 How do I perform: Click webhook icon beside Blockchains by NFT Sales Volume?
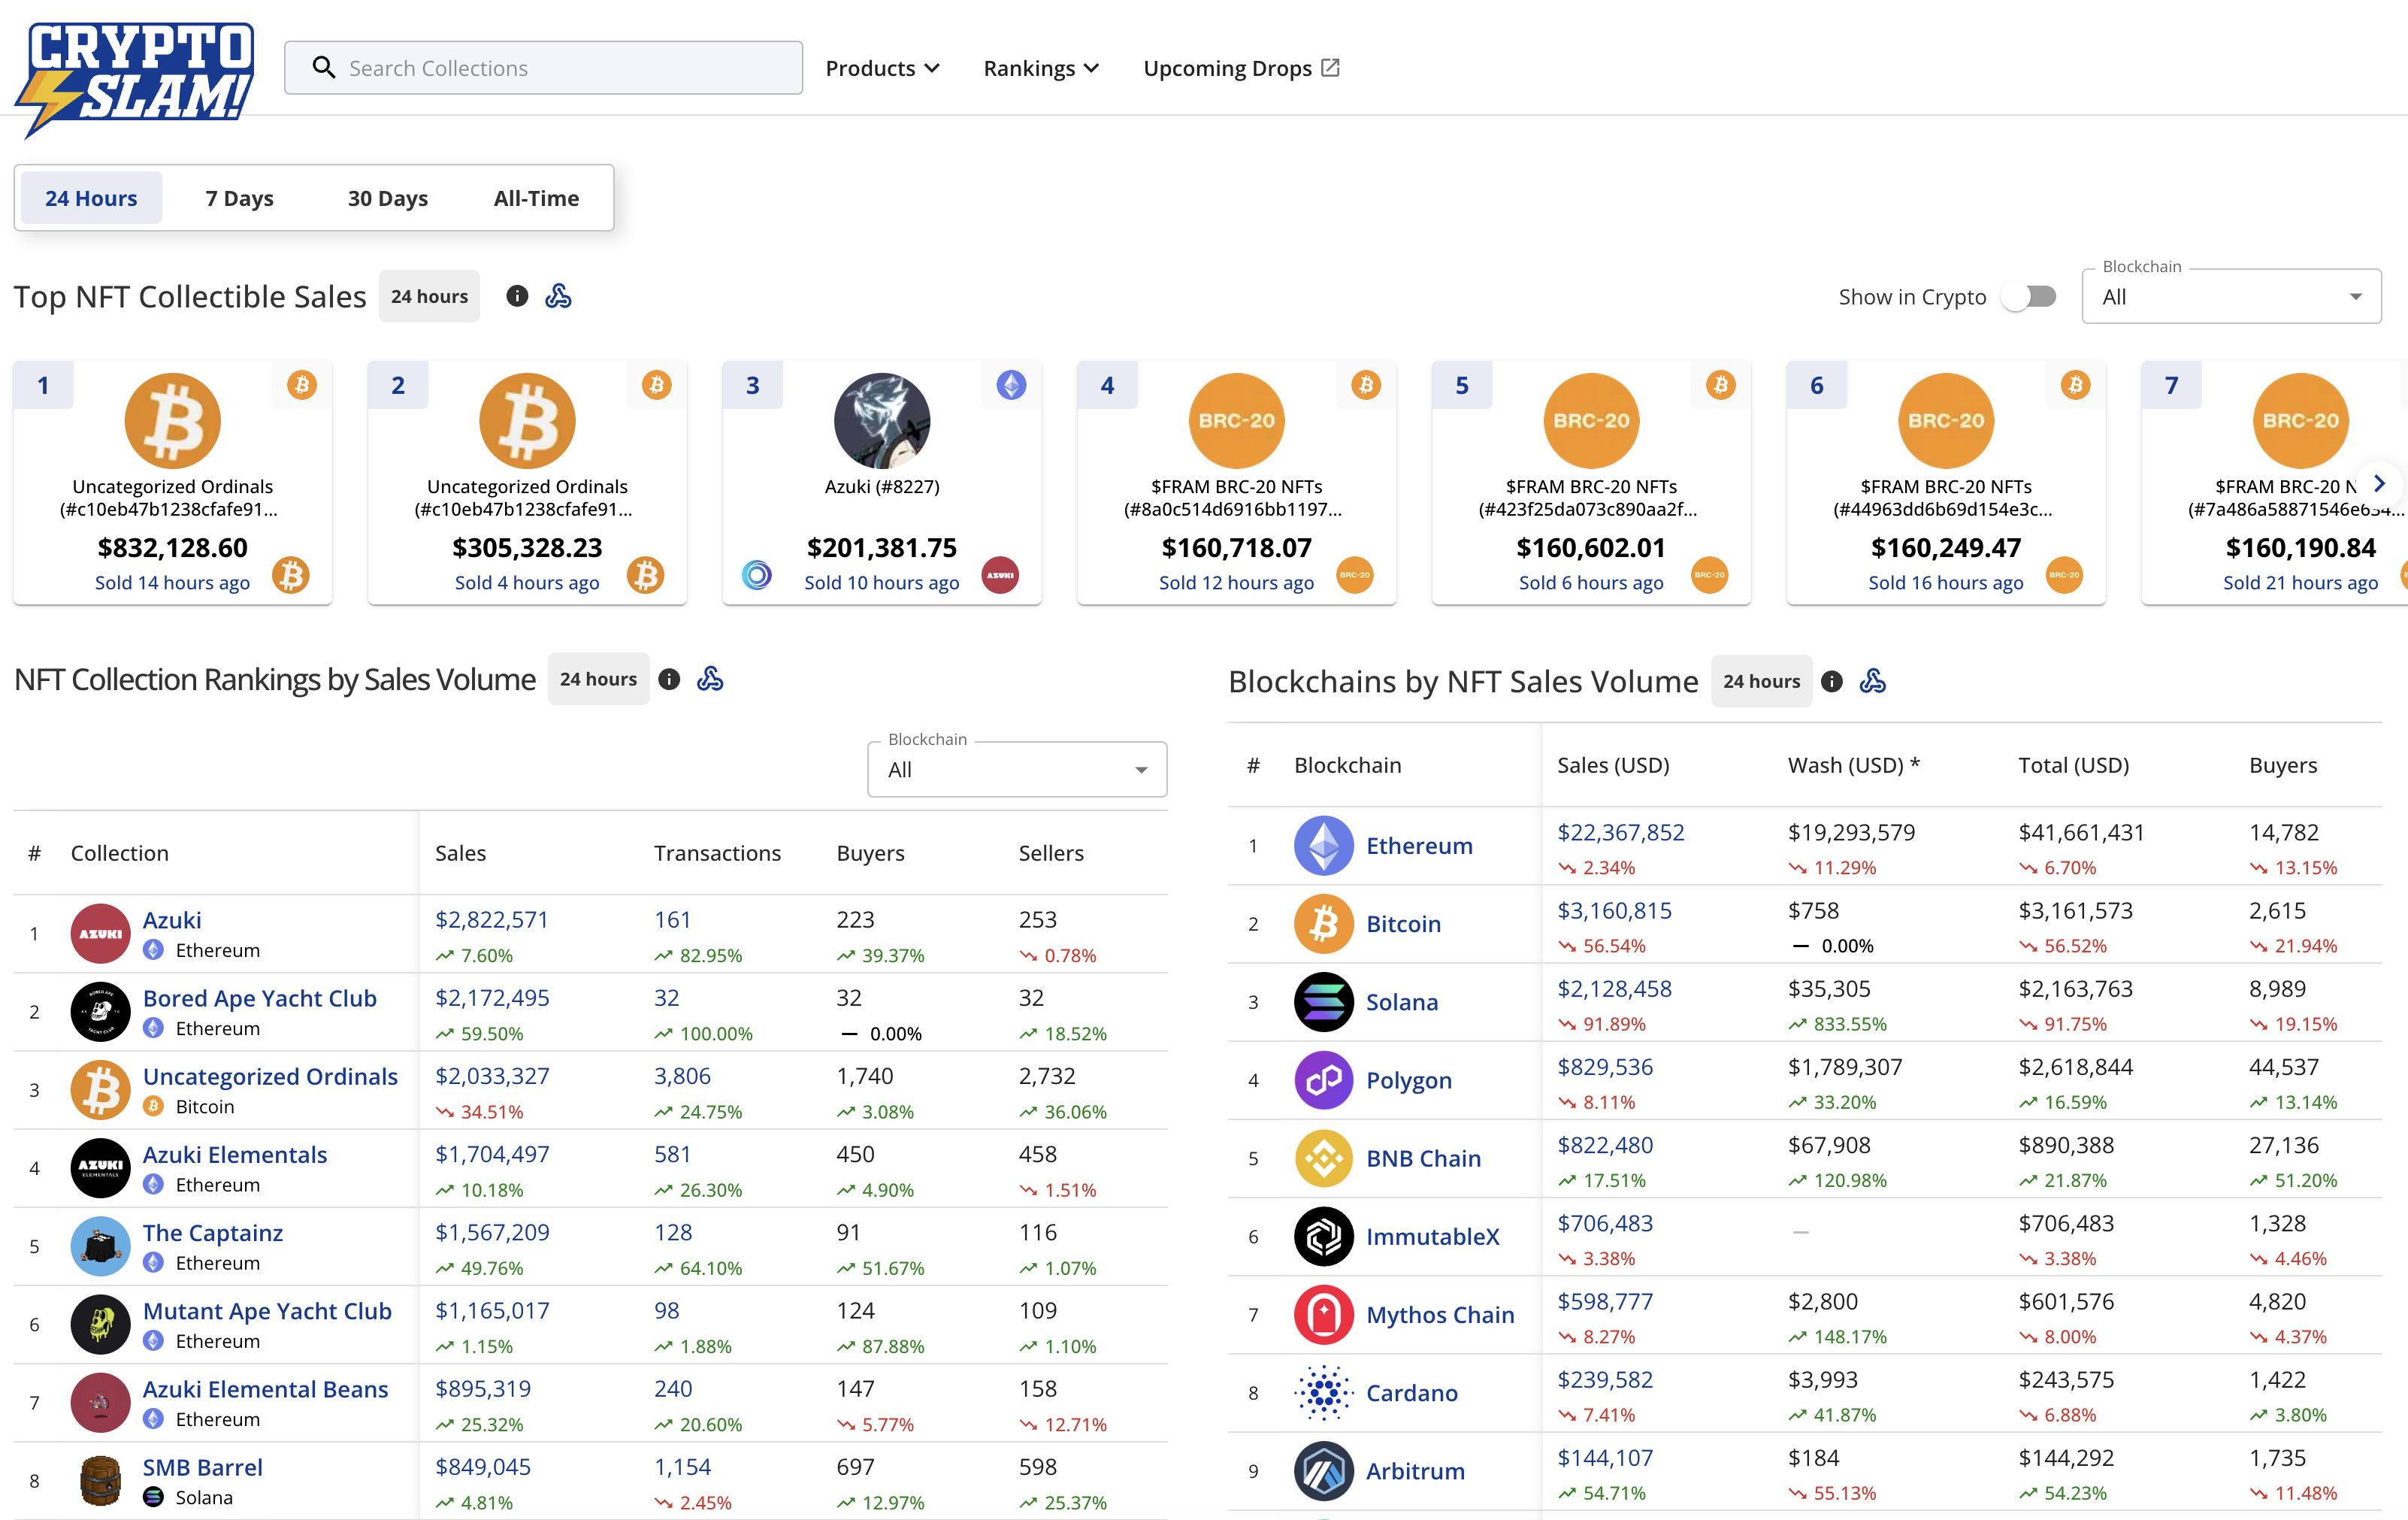click(x=1872, y=682)
